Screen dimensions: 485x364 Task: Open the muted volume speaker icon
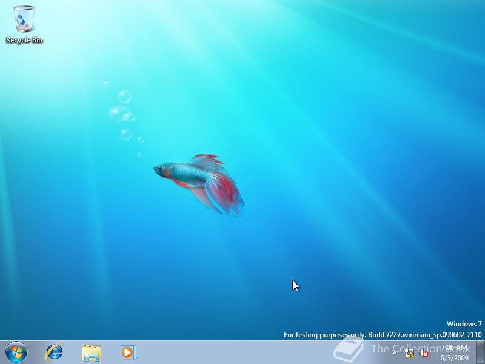click(x=423, y=352)
